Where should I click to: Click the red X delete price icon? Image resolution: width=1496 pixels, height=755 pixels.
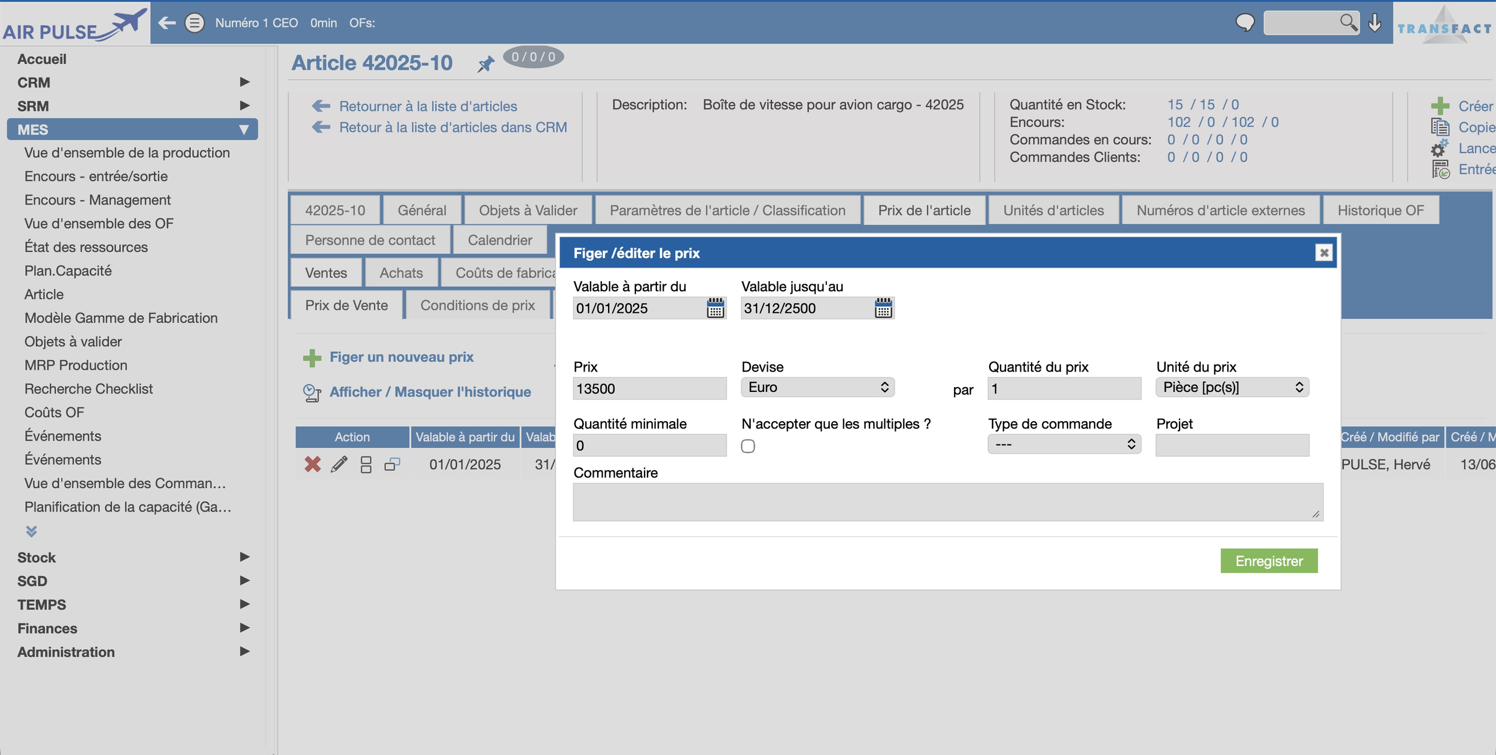[x=312, y=464]
